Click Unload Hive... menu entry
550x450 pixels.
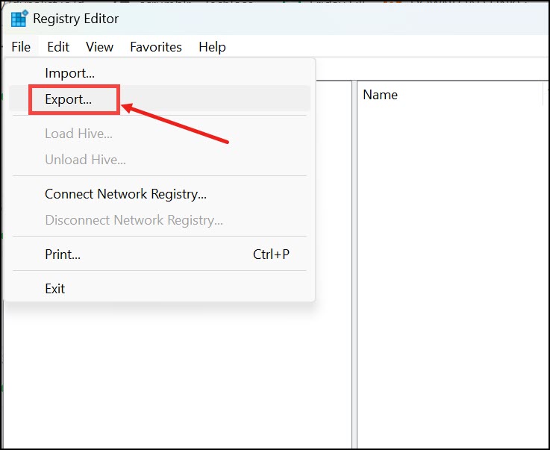[160, 160]
